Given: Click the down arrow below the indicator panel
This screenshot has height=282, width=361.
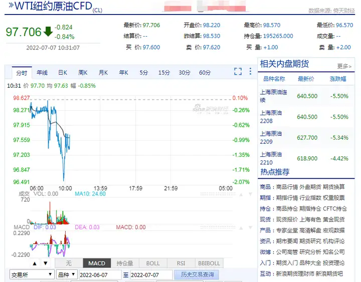Looking at the screenshot, I should point(45,263).
